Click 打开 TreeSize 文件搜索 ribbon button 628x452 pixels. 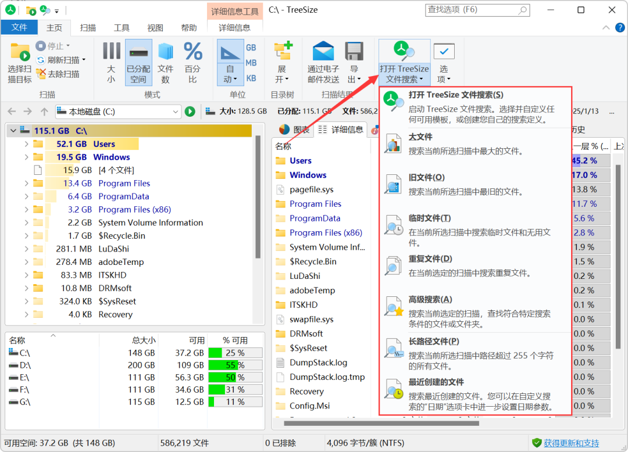[x=404, y=62]
